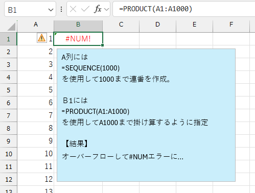Click the three-dot handle beside the Name Box
Screen dimensions: 255x193
coord(61,9)
